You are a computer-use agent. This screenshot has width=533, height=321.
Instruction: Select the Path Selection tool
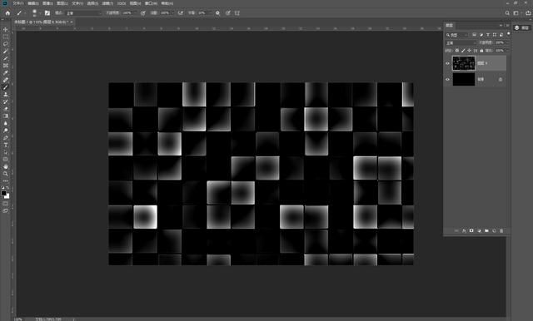pyautogui.click(x=6, y=152)
